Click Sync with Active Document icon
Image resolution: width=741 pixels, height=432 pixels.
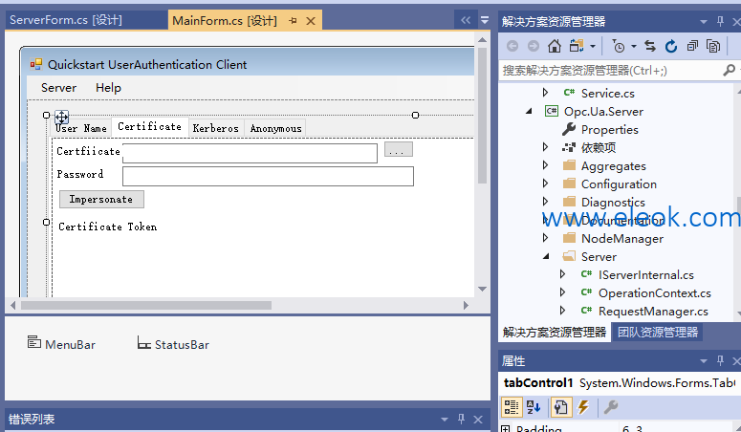(x=650, y=46)
